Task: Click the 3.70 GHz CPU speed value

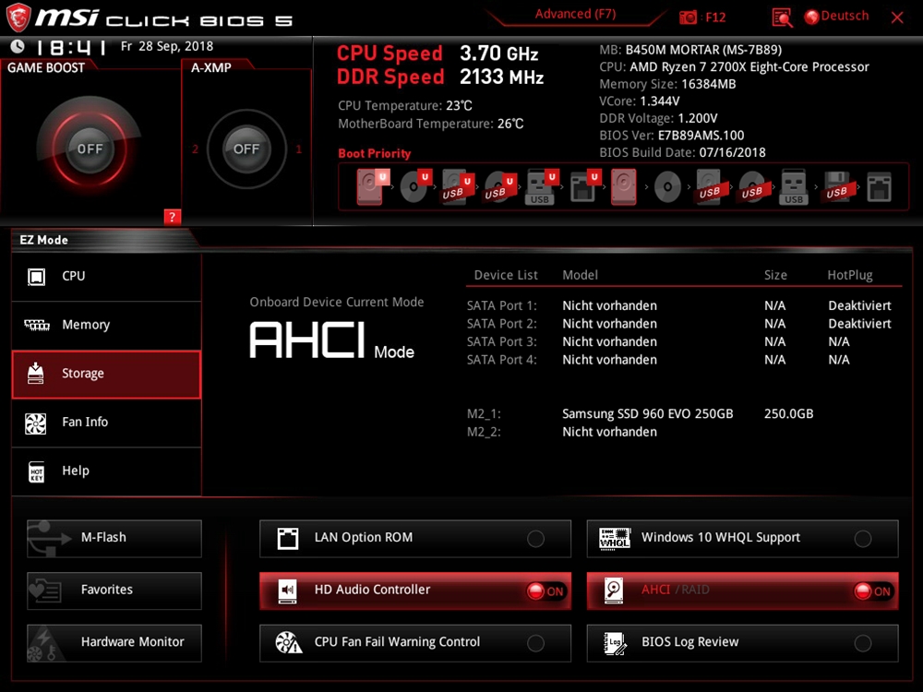Action: [x=498, y=54]
